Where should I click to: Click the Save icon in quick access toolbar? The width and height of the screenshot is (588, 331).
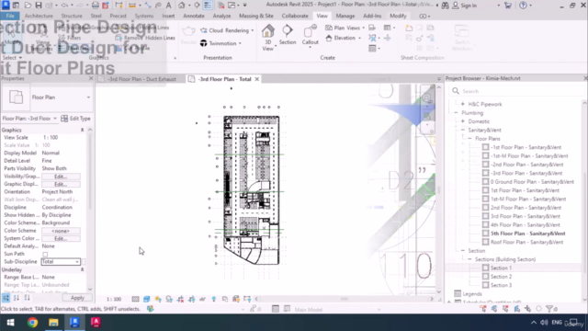[x=39, y=6]
